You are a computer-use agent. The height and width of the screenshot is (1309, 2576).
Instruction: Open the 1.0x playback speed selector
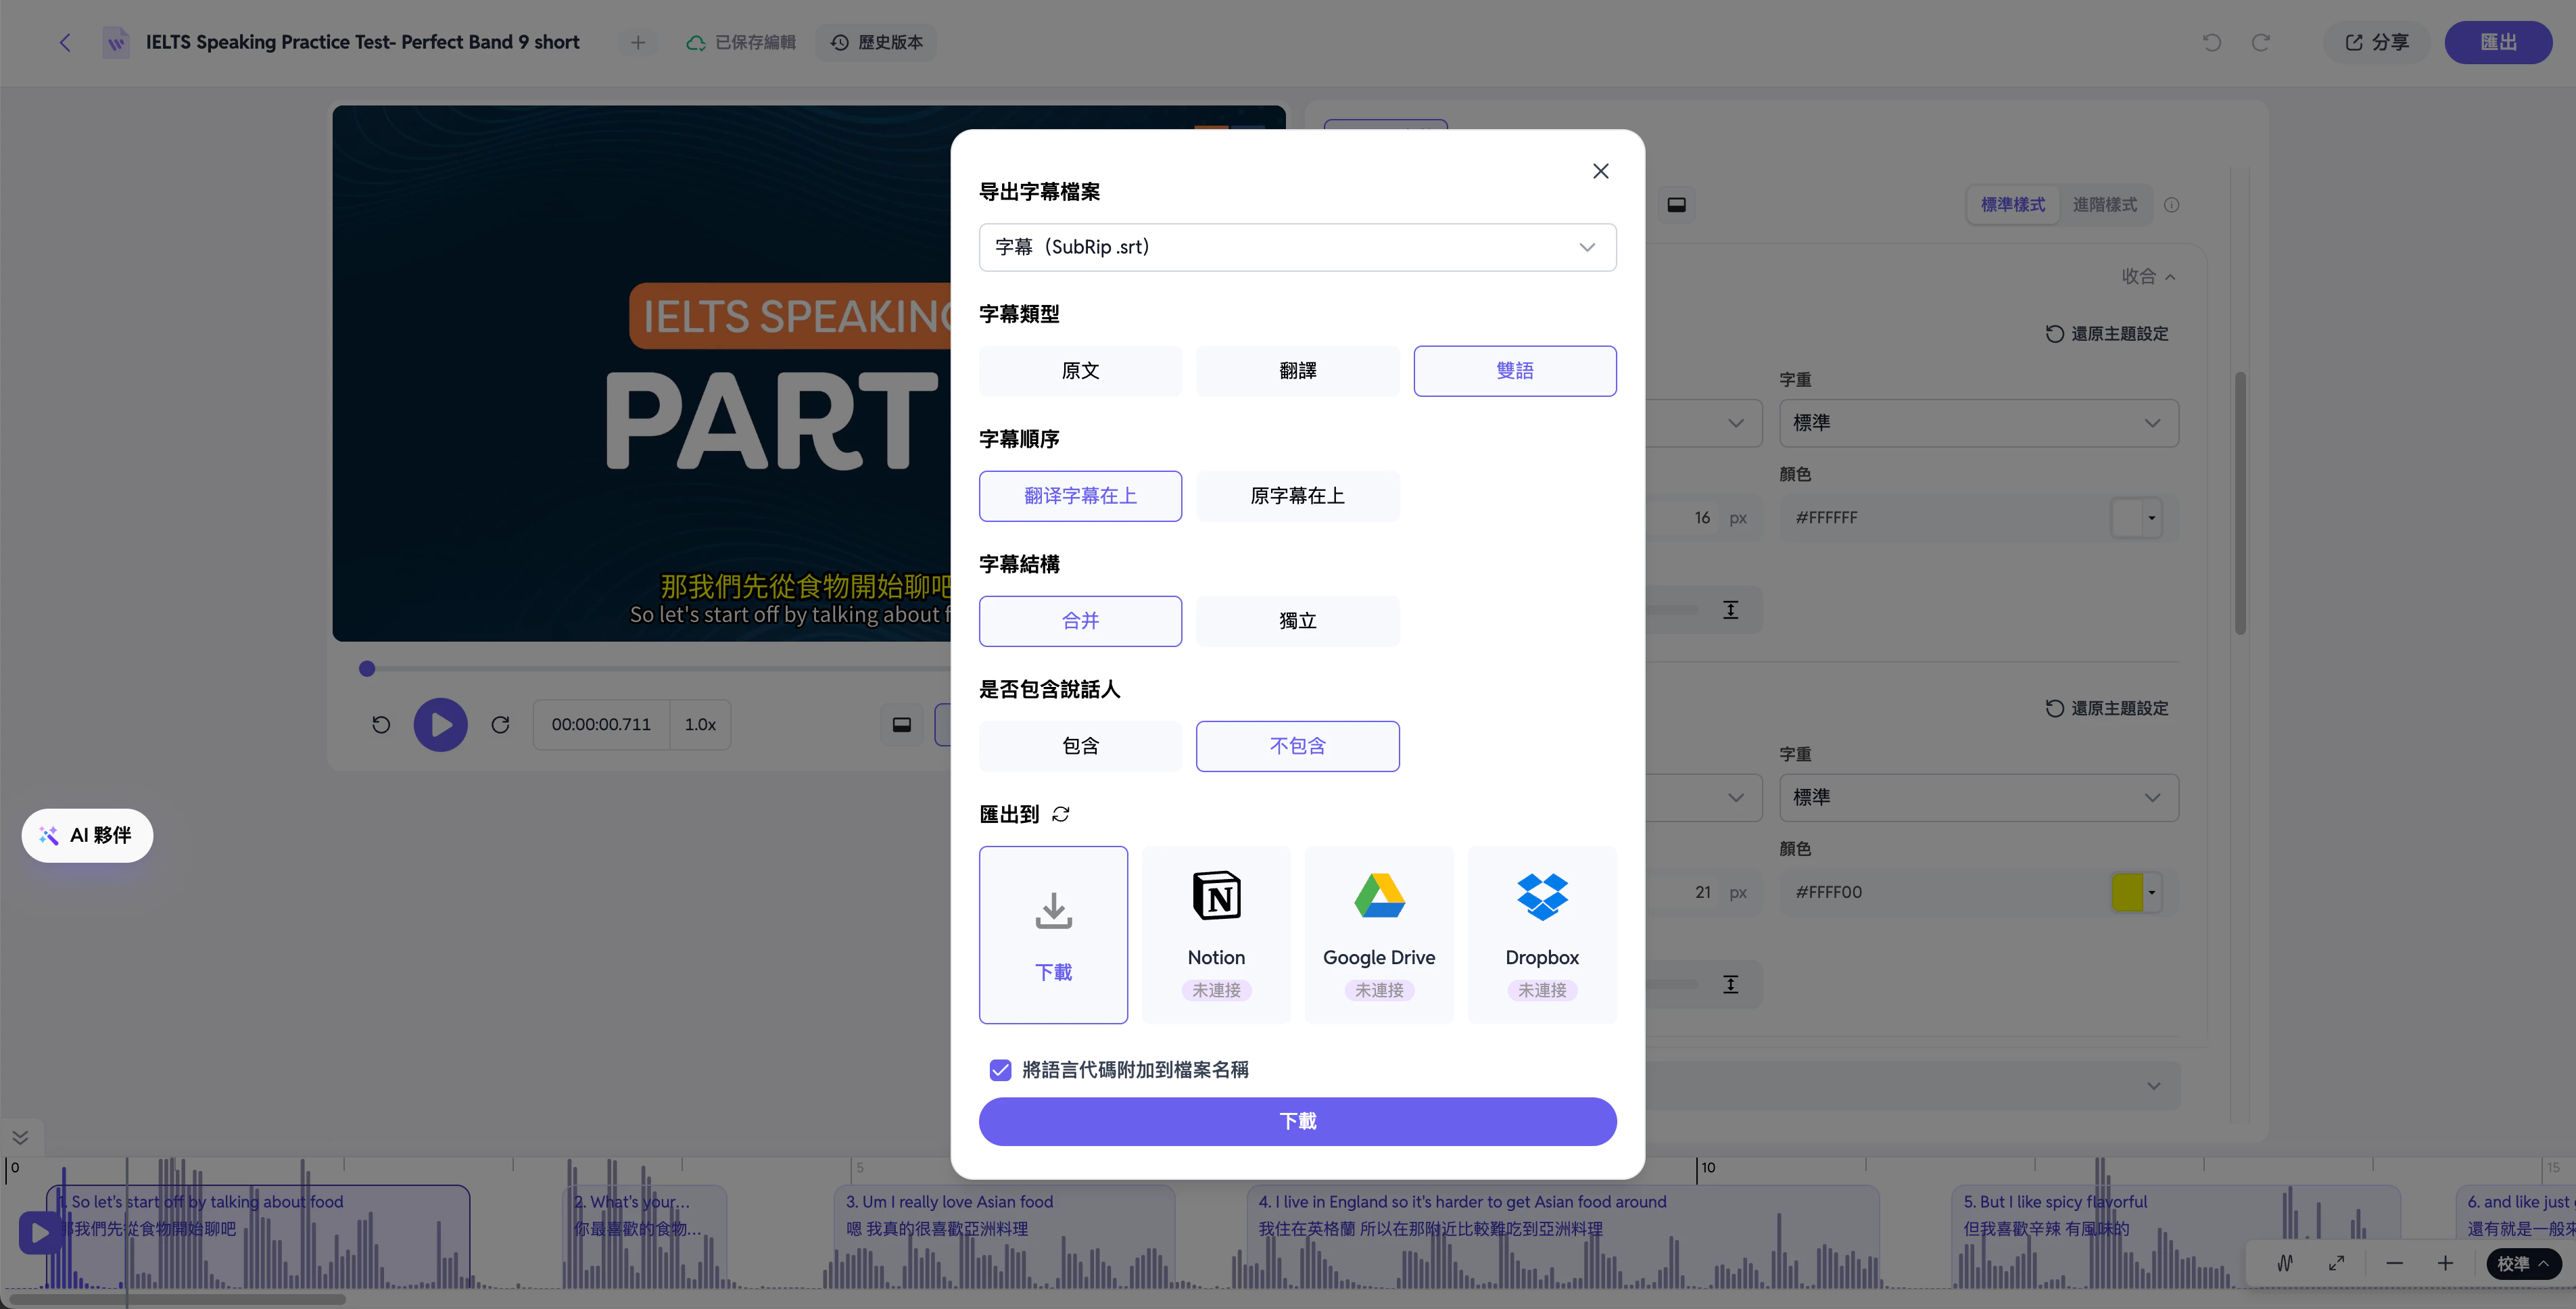click(x=700, y=724)
